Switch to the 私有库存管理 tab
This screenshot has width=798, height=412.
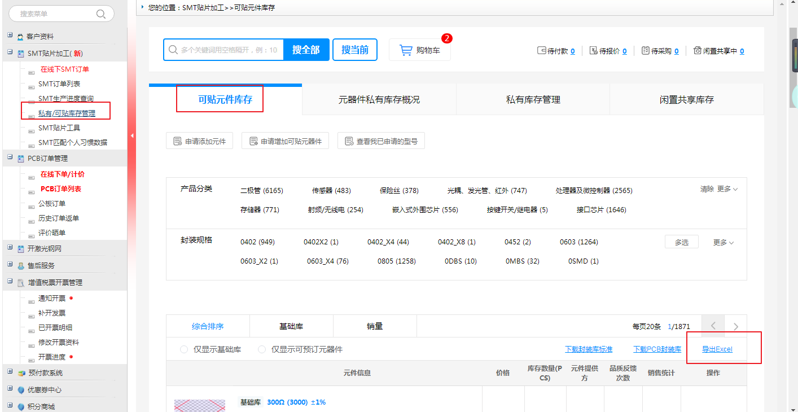click(533, 100)
